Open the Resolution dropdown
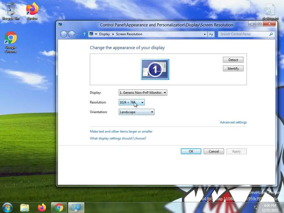 point(132,102)
